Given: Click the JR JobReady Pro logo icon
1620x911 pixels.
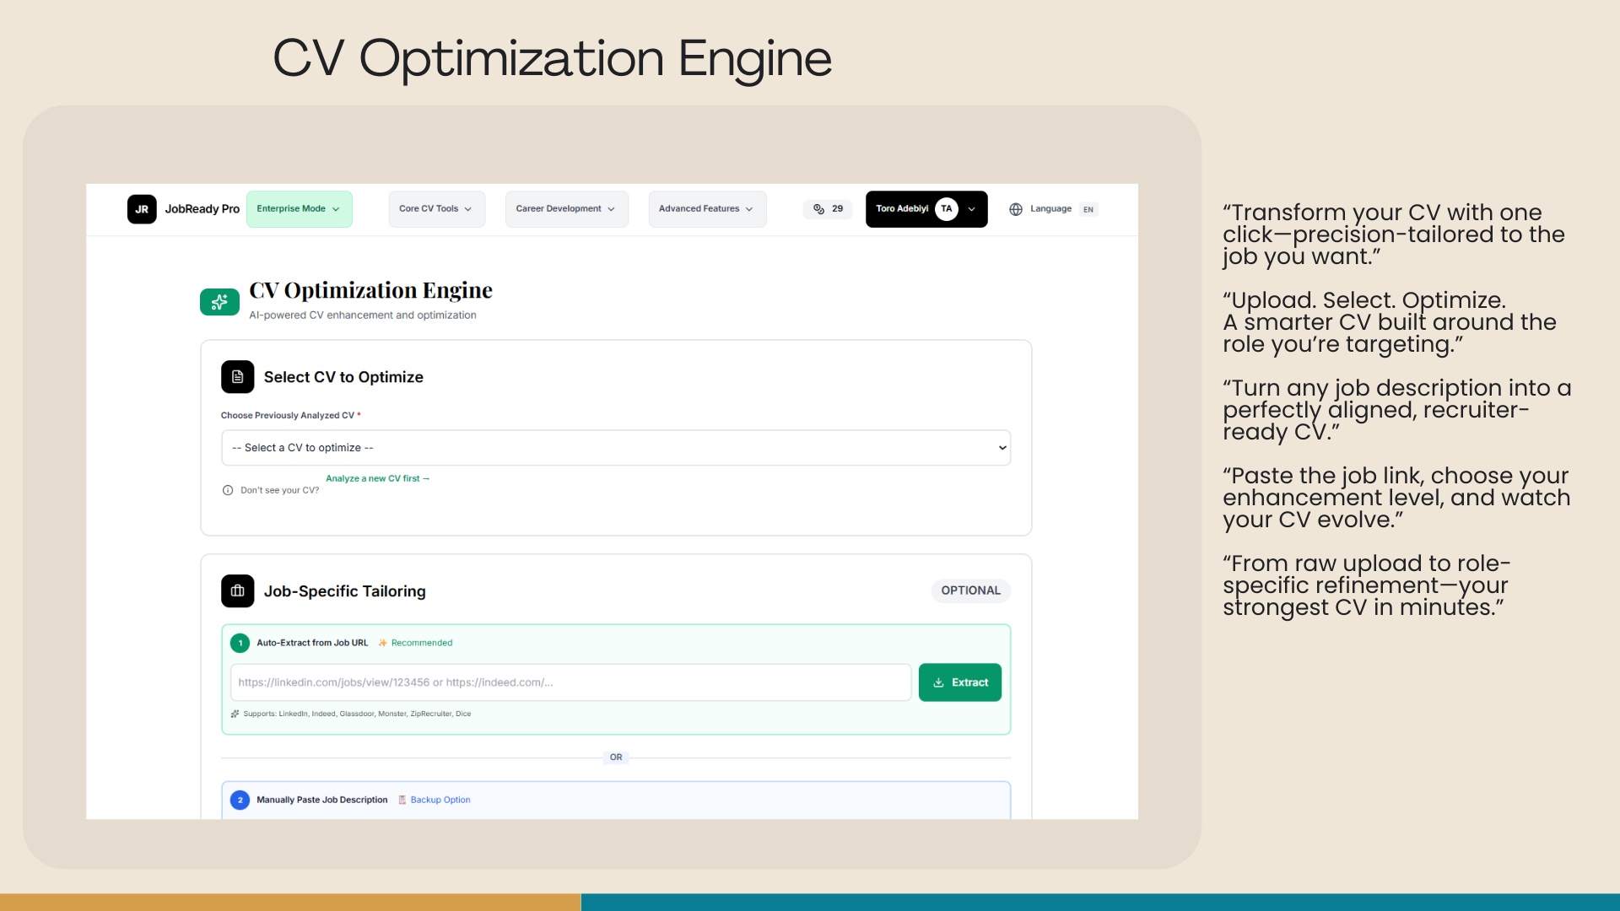Looking at the screenshot, I should (x=142, y=209).
